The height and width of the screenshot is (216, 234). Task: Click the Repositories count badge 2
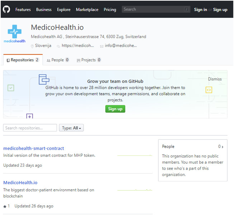37,60
